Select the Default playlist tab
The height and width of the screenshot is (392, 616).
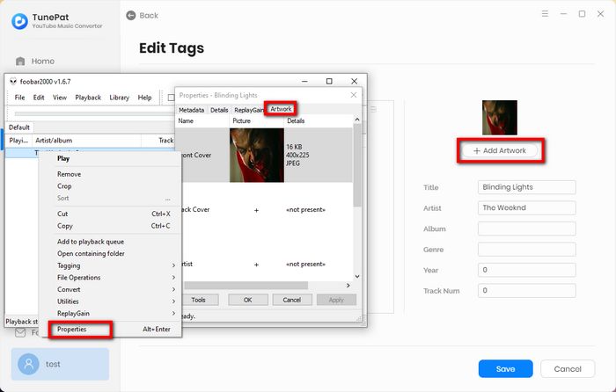point(18,127)
